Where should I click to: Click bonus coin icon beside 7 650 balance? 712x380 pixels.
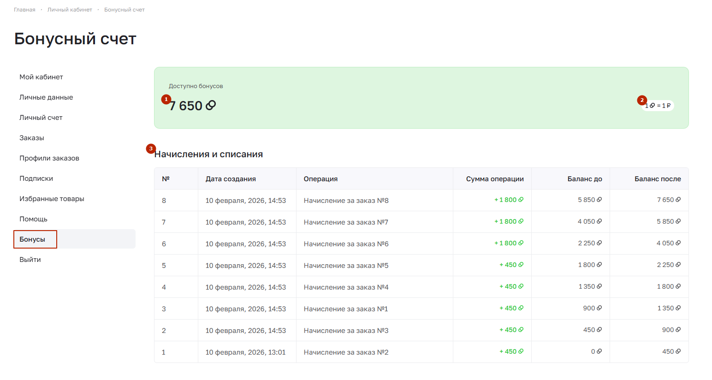coord(211,106)
